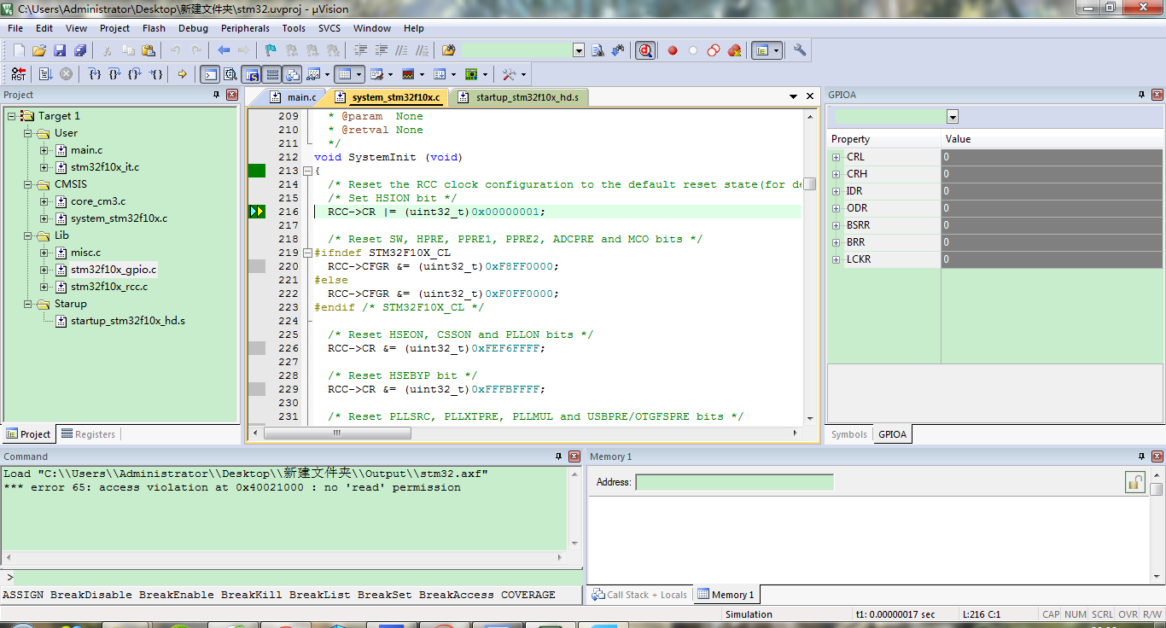This screenshot has height=628, width=1166.
Task: Click the Start/Stop Debug Session icon
Action: click(645, 50)
